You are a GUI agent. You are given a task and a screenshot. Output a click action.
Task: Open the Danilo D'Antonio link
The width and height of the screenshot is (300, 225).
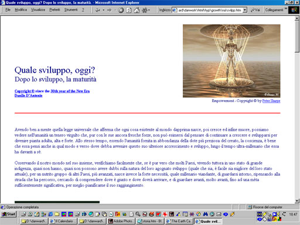point(28,96)
